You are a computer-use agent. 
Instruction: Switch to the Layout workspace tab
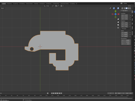[4, 4]
